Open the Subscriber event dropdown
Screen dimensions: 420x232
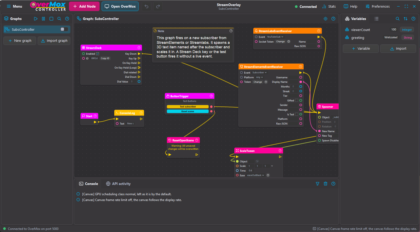[x=260, y=73]
